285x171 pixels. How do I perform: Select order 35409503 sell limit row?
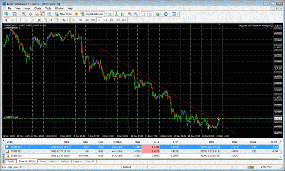click(x=142, y=156)
